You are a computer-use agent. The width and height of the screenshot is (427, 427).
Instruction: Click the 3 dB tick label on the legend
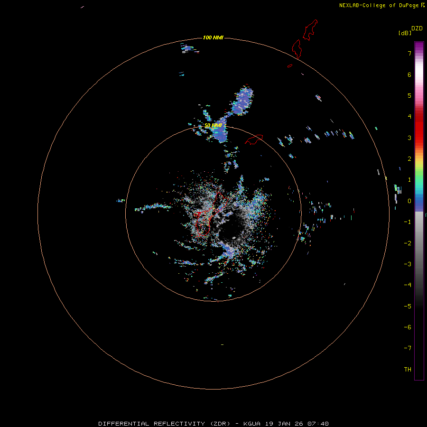click(x=409, y=138)
